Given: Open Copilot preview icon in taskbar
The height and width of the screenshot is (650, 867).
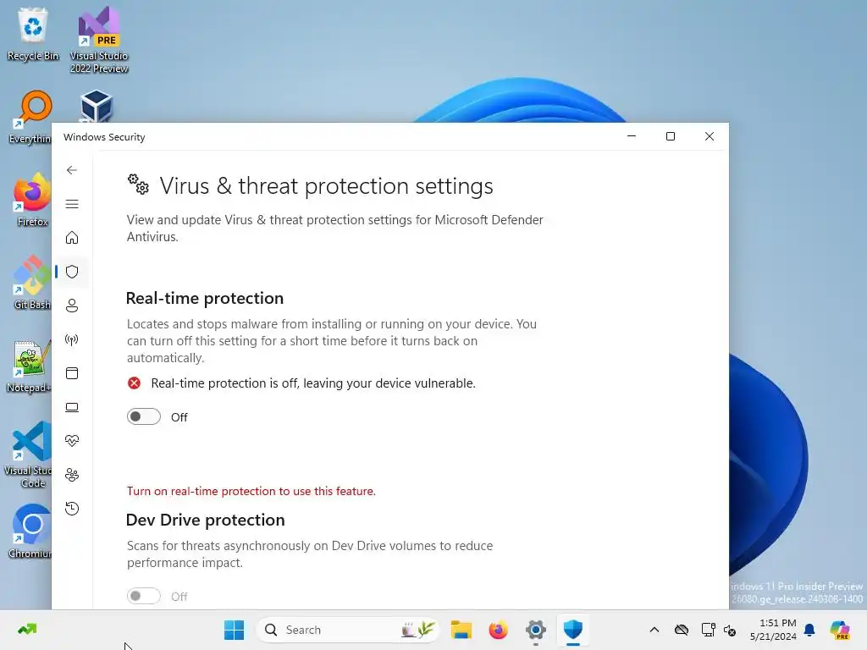Looking at the screenshot, I should (839, 630).
